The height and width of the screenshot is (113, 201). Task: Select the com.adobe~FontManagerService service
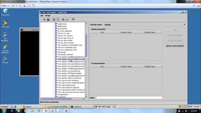(x=71, y=69)
